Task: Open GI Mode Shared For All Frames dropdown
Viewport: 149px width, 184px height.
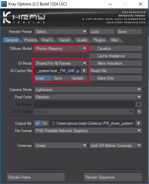Action: point(61,63)
